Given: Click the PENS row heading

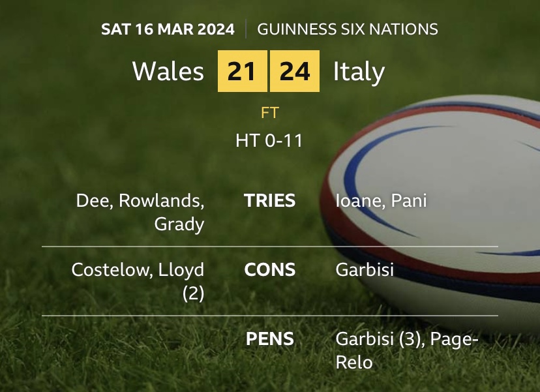Looking at the screenshot, I should point(269,339).
